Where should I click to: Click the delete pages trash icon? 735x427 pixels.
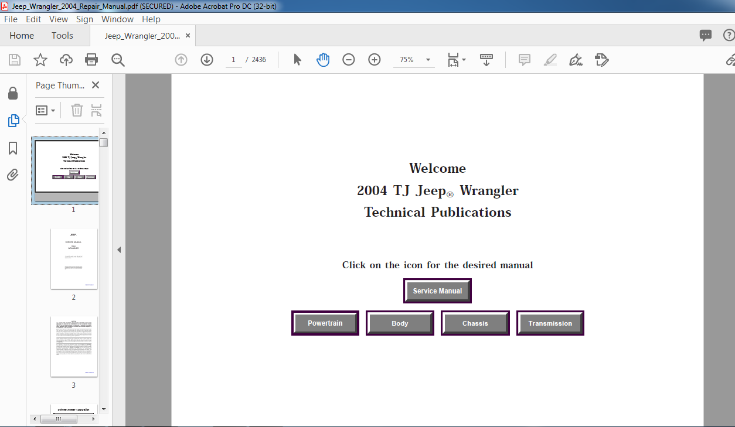(x=77, y=110)
